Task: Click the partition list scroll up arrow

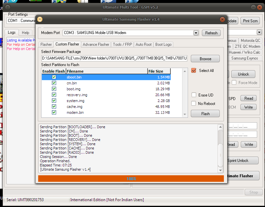Action: (185, 71)
